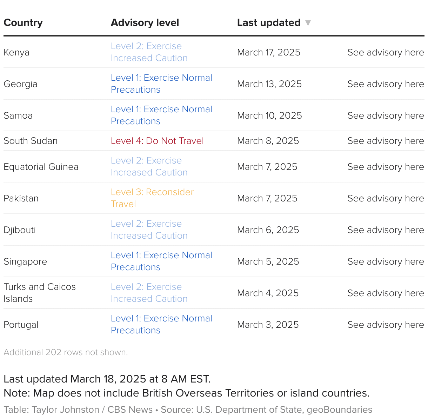Open See advisory here link for Pakistan
The height and width of the screenshot is (419, 428).
pyautogui.click(x=386, y=198)
